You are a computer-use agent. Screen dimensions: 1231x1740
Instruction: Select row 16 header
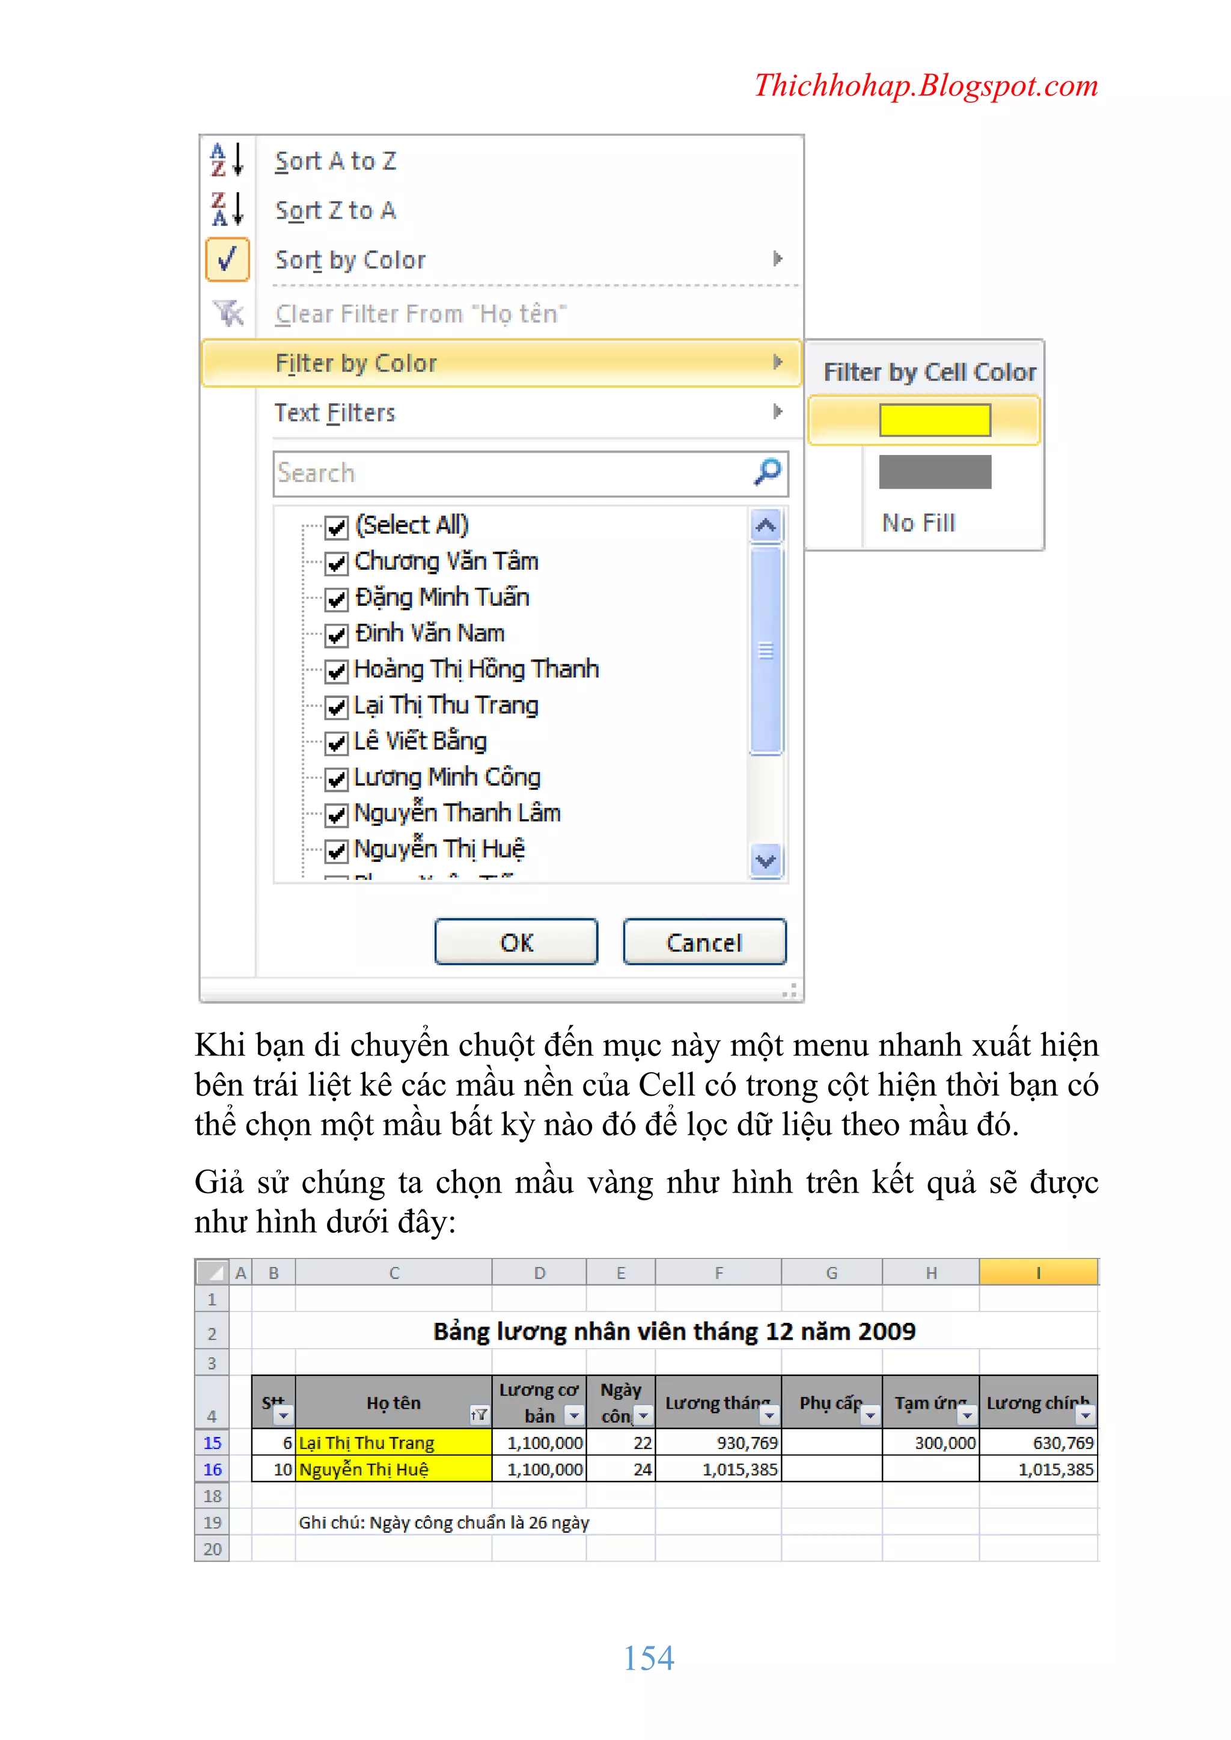(212, 1470)
